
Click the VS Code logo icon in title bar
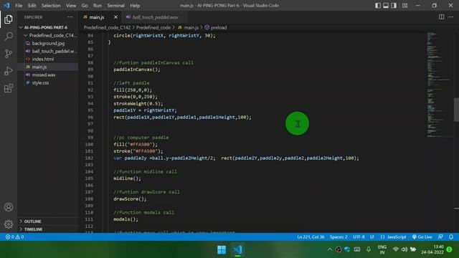pos(6,5)
